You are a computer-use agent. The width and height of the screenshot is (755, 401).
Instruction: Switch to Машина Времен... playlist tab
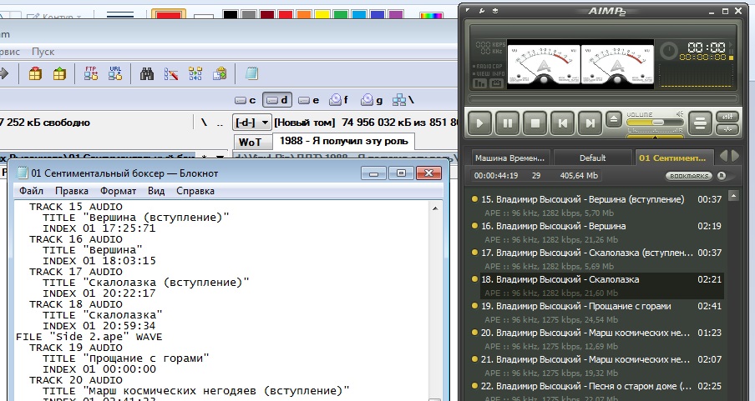(510, 158)
